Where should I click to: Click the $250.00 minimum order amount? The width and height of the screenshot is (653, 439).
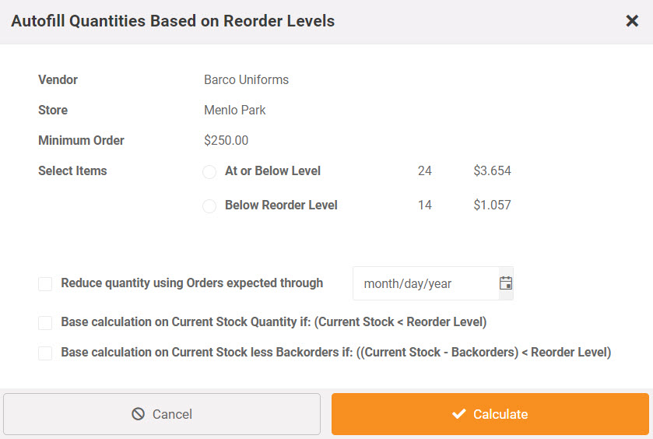[226, 140]
